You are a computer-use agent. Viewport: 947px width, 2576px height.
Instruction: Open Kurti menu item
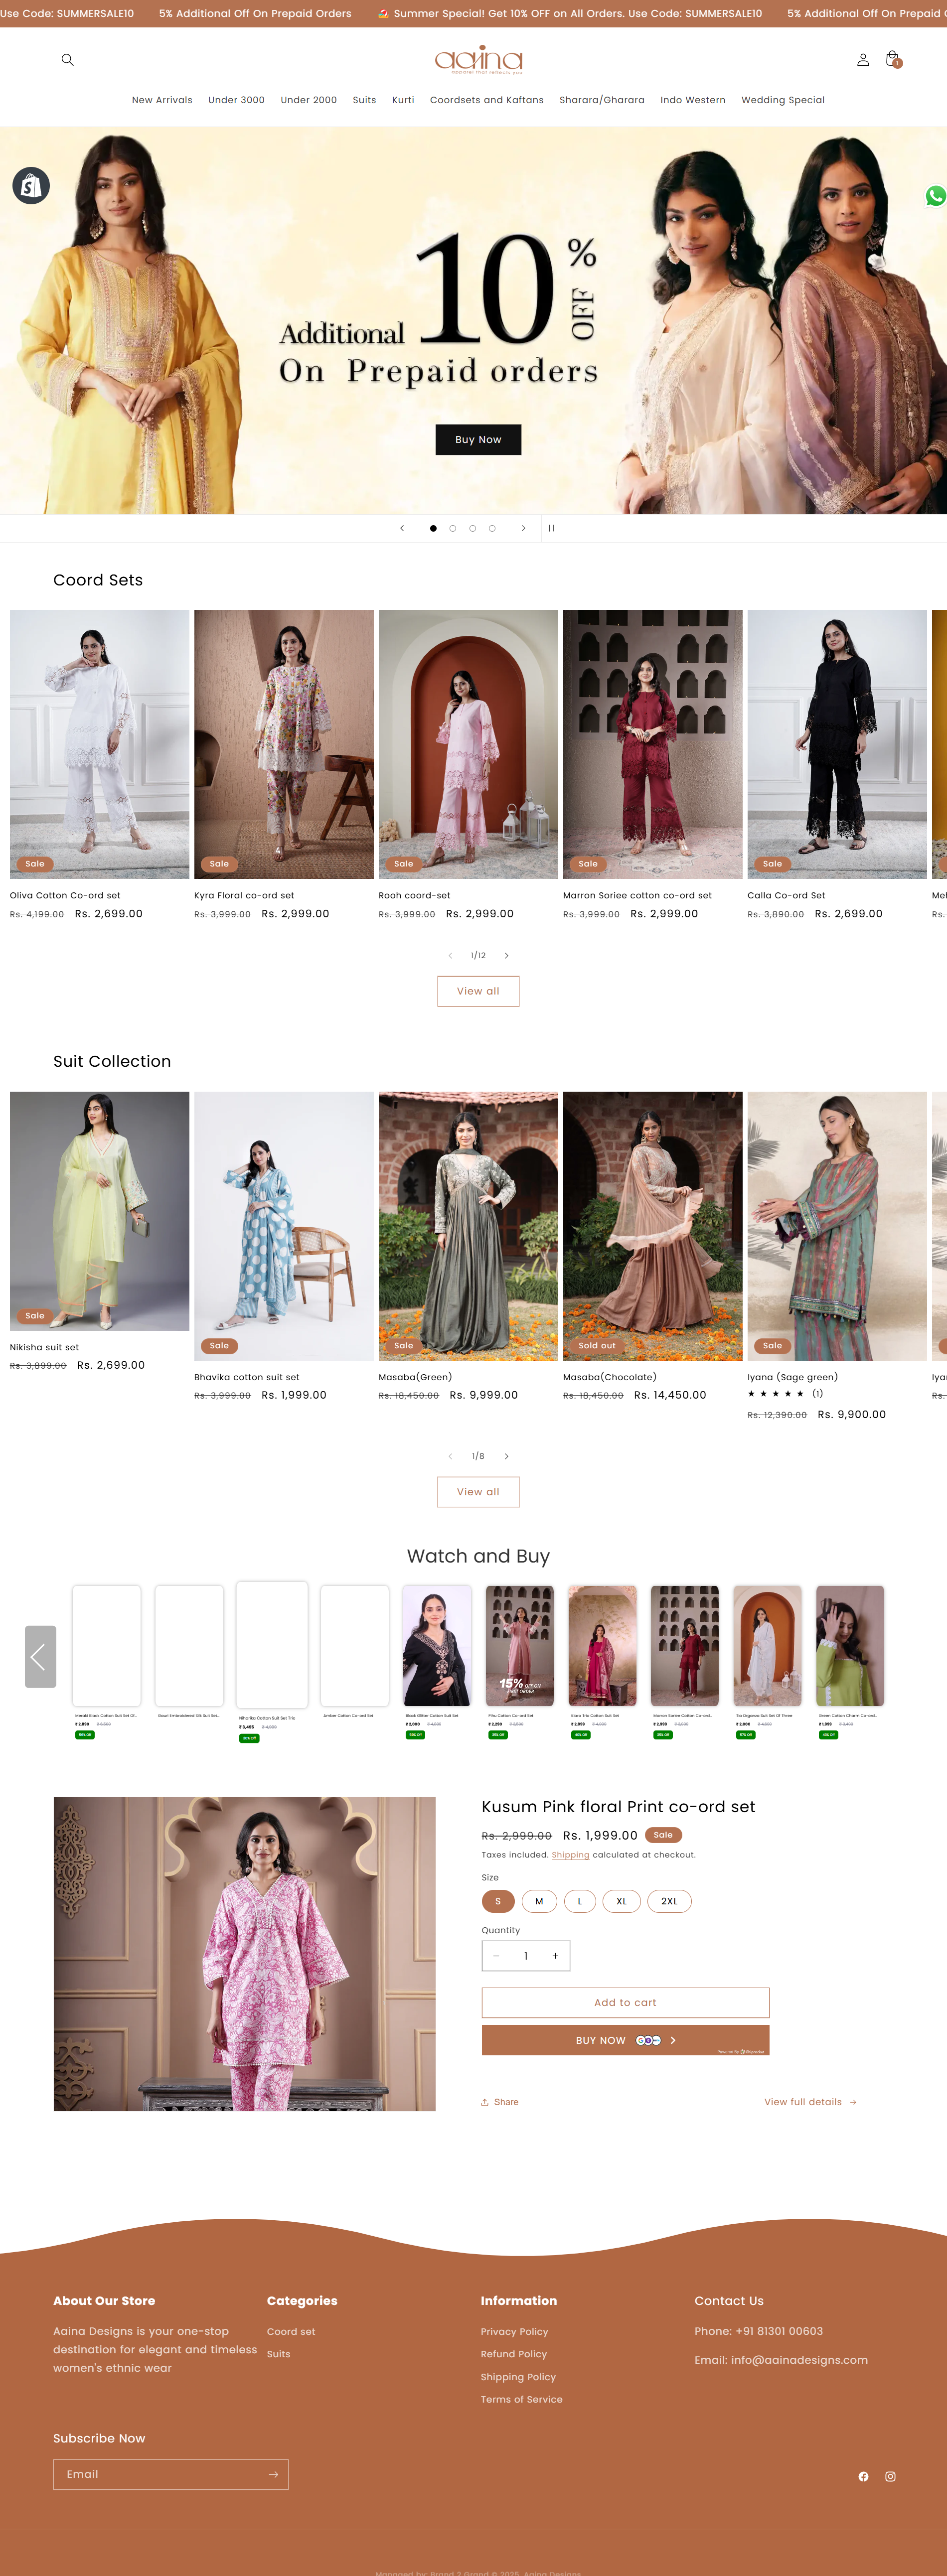pos(403,100)
